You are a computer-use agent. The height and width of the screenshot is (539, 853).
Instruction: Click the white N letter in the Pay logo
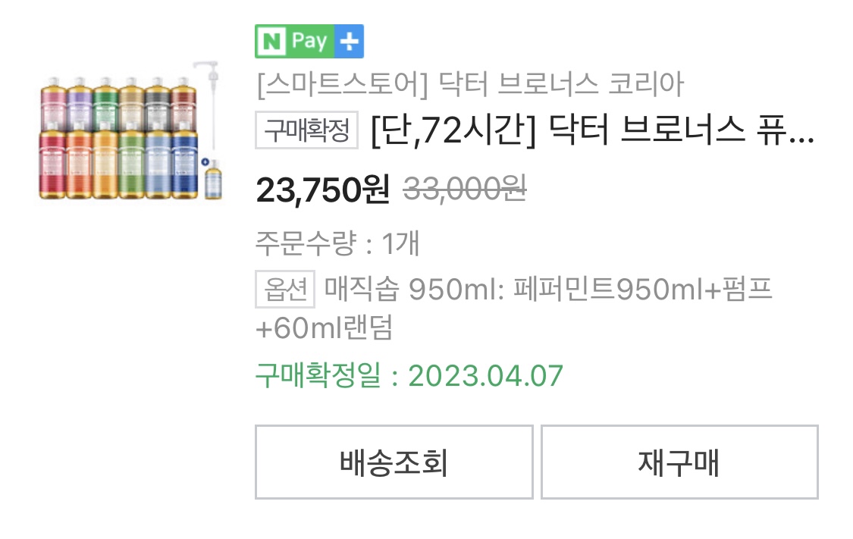[271, 42]
